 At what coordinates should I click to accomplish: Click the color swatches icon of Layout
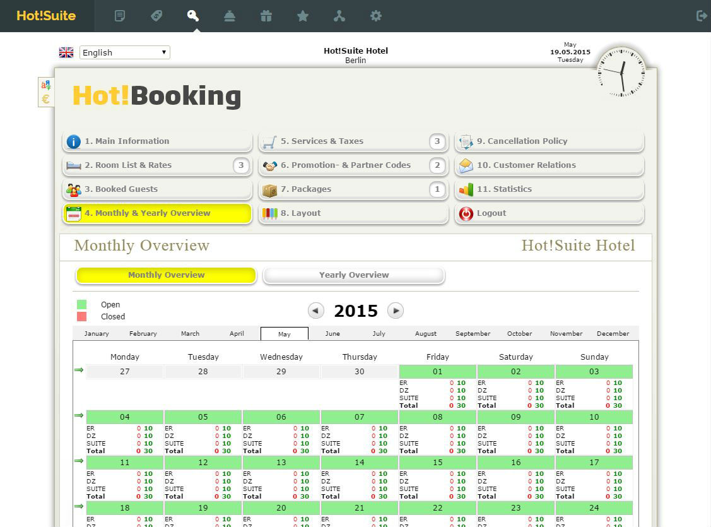pyautogui.click(x=269, y=213)
